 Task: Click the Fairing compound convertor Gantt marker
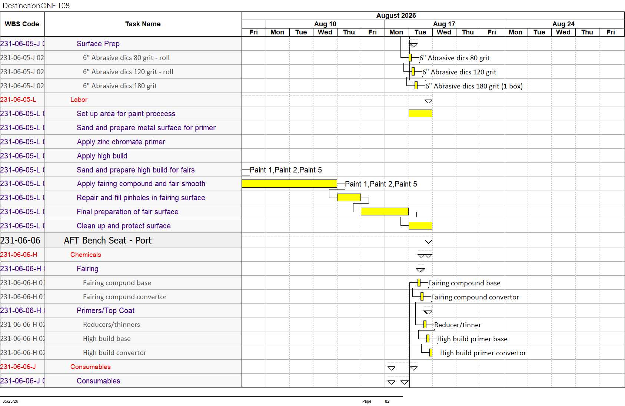(422, 297)
